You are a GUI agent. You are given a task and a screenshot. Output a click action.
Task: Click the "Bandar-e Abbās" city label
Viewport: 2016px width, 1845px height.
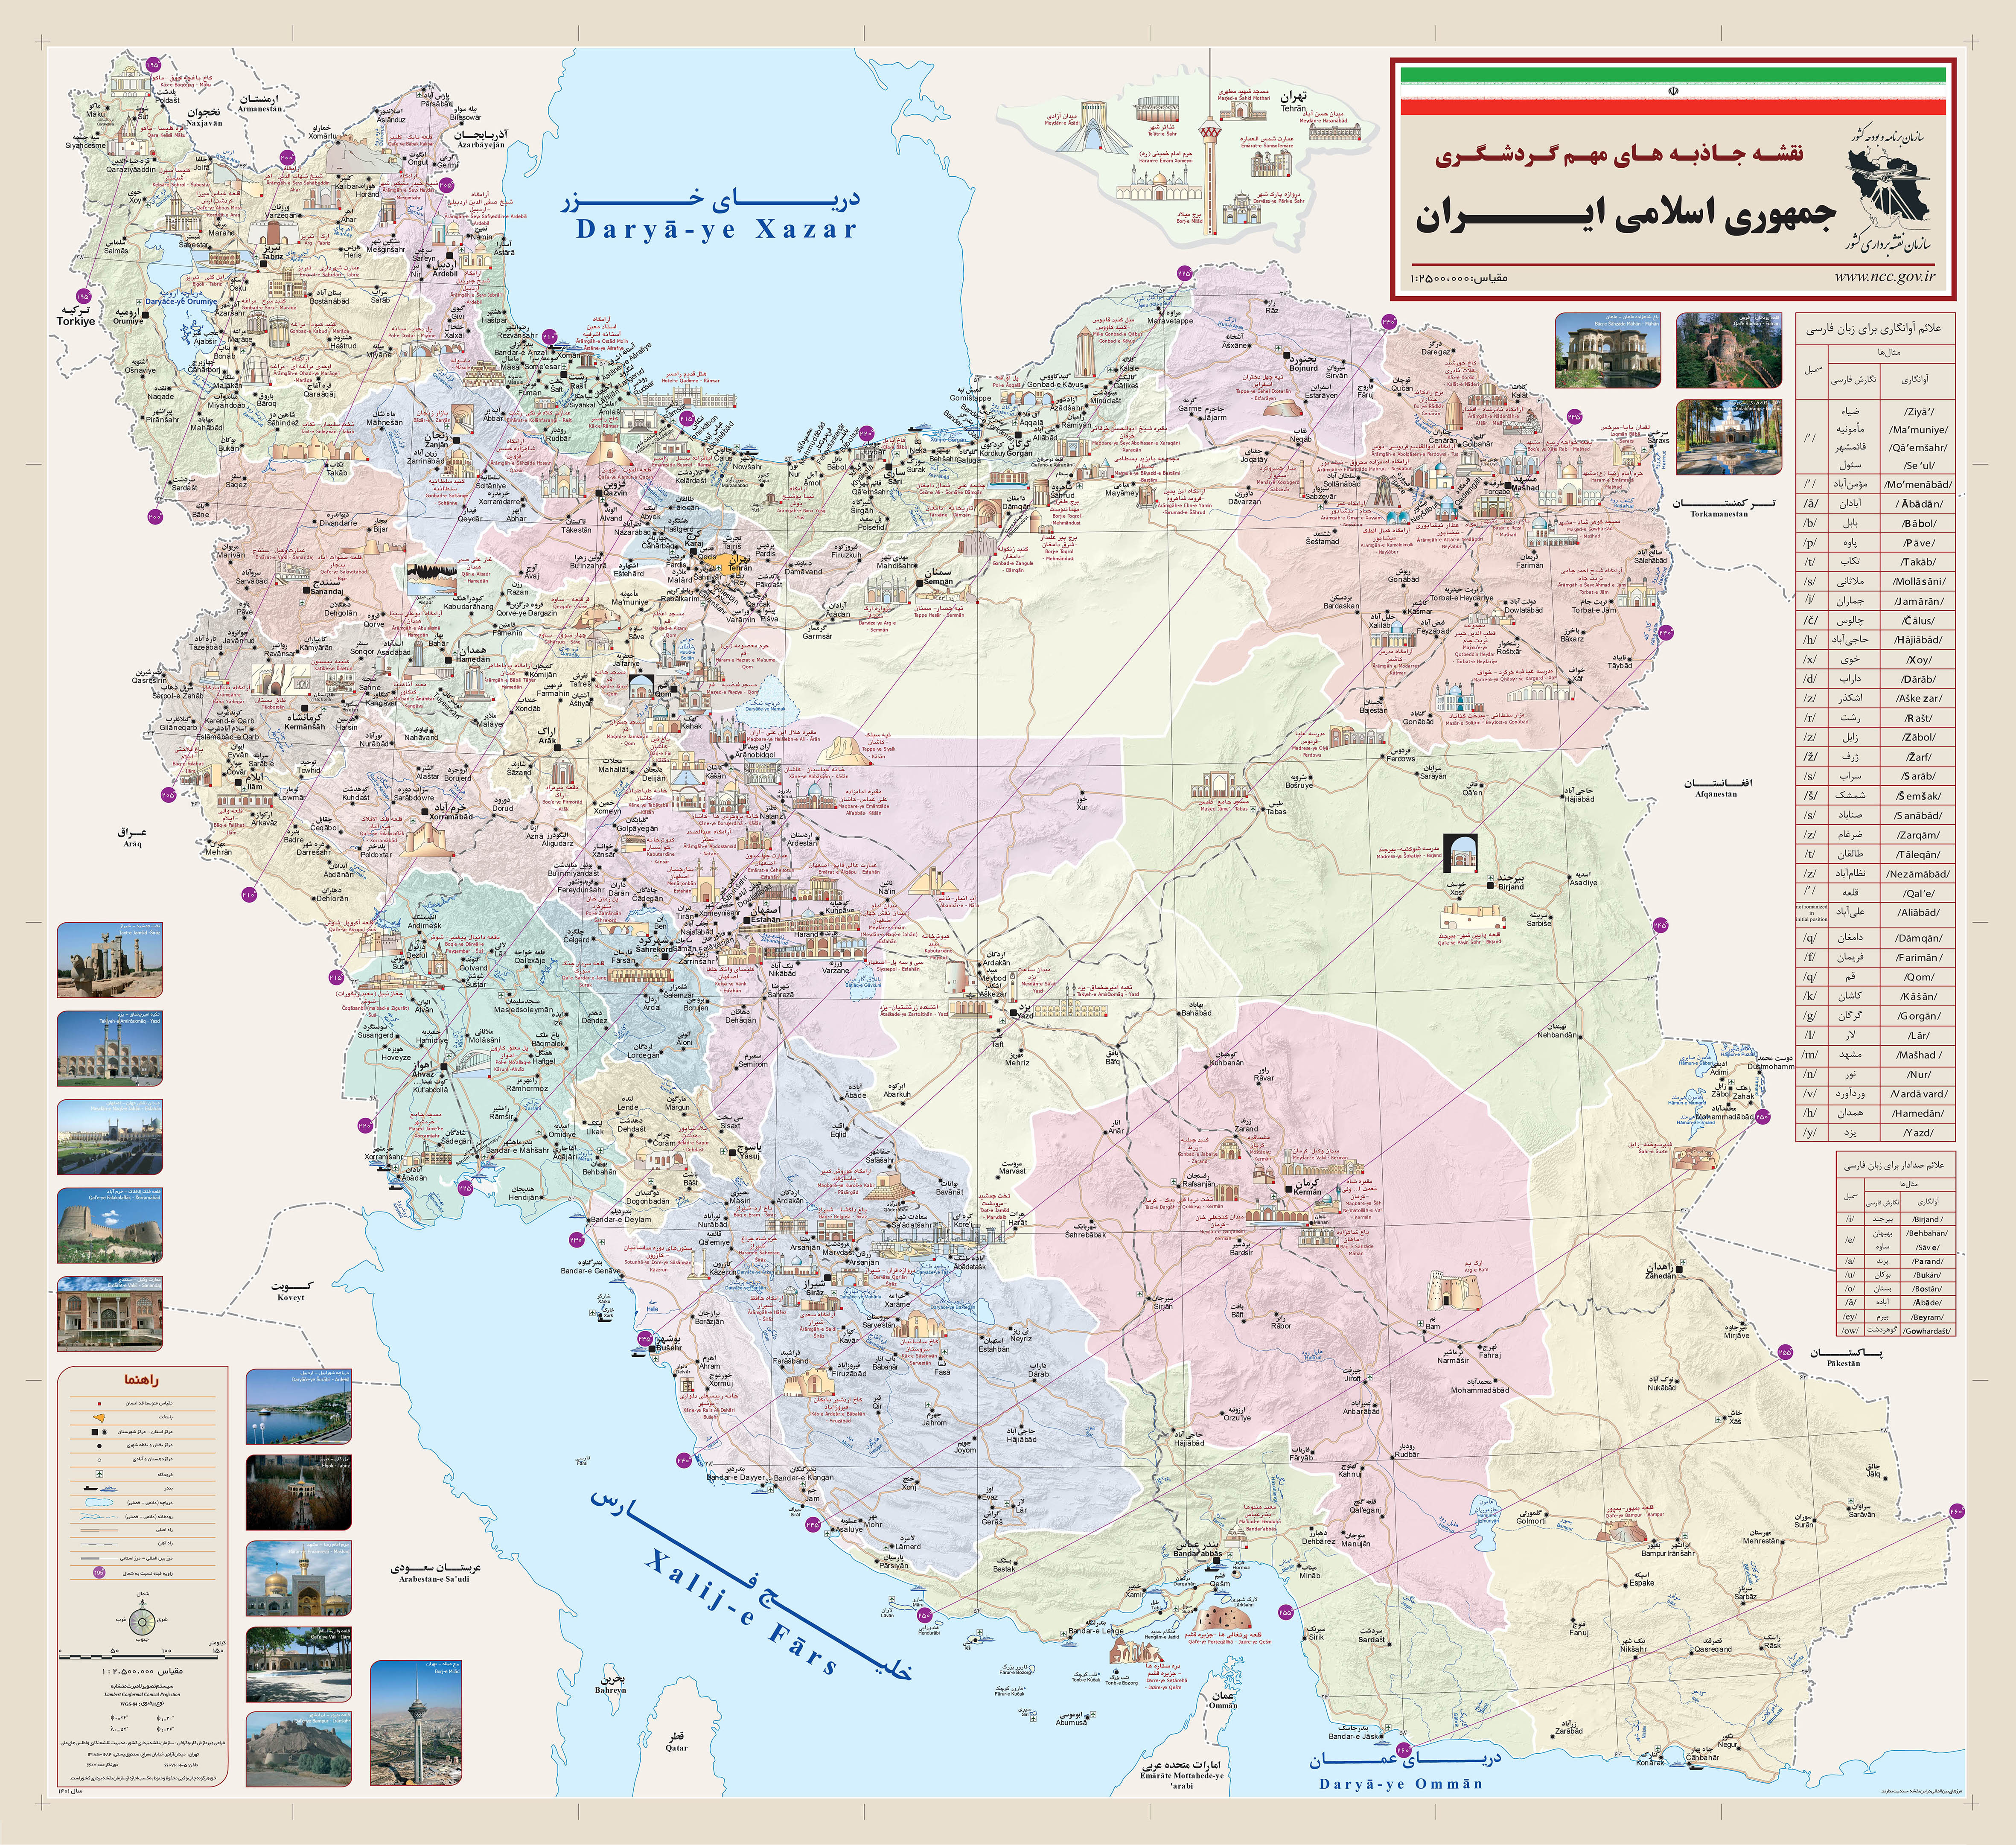pos(1197,1554)
